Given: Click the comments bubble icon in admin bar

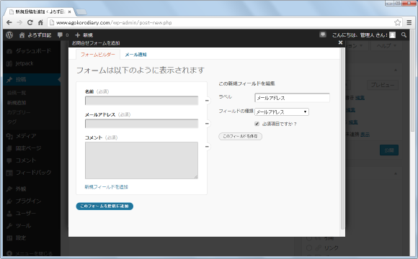Looking at the screenshot, I should coord(60,35).
